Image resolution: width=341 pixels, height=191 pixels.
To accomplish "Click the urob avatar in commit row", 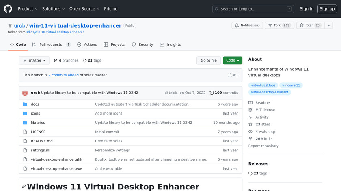I will (26, 93).
